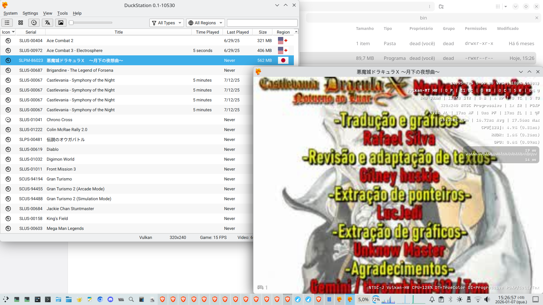Sort by Last Played column header
543x305 pixels.
tap(238, 32)
